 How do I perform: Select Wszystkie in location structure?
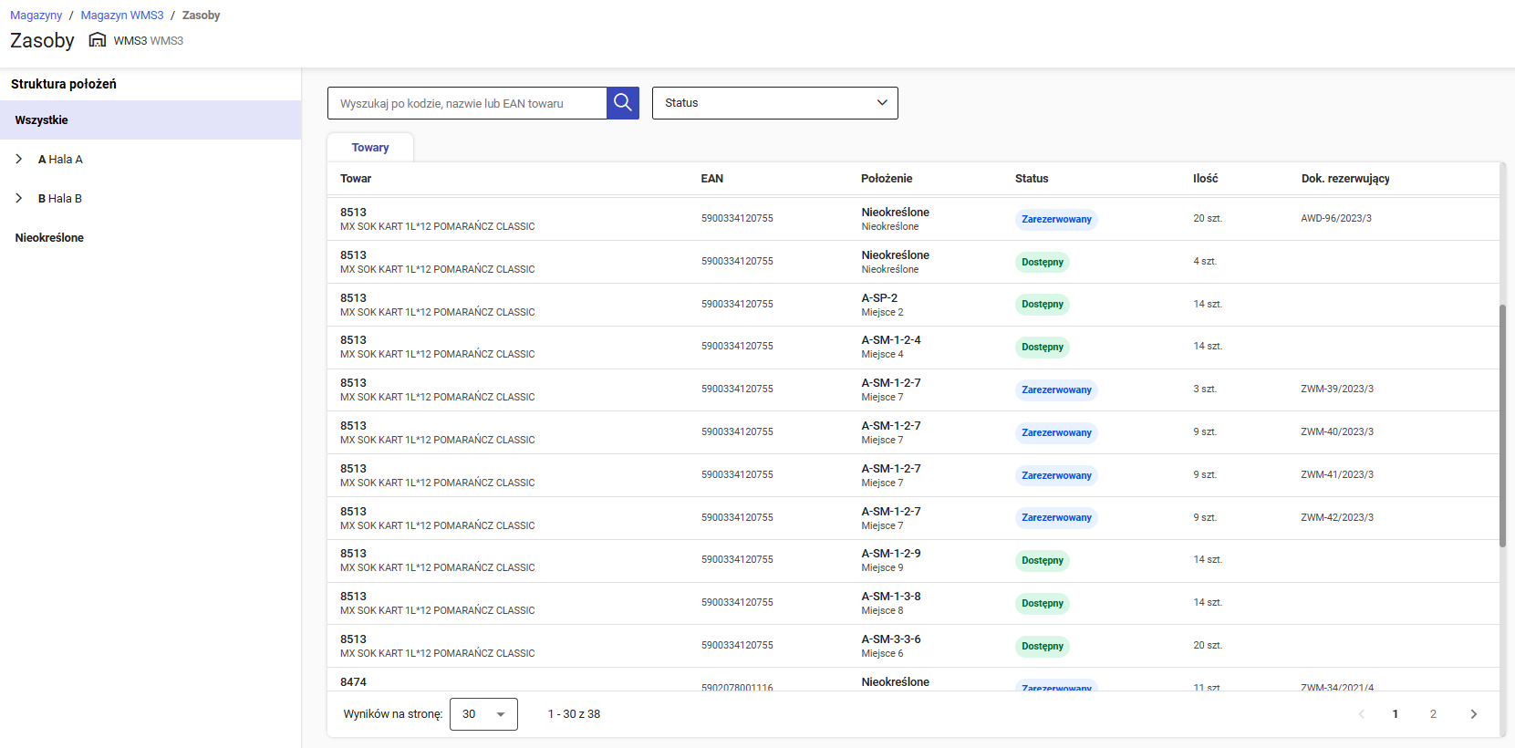[x=42, y=120]
